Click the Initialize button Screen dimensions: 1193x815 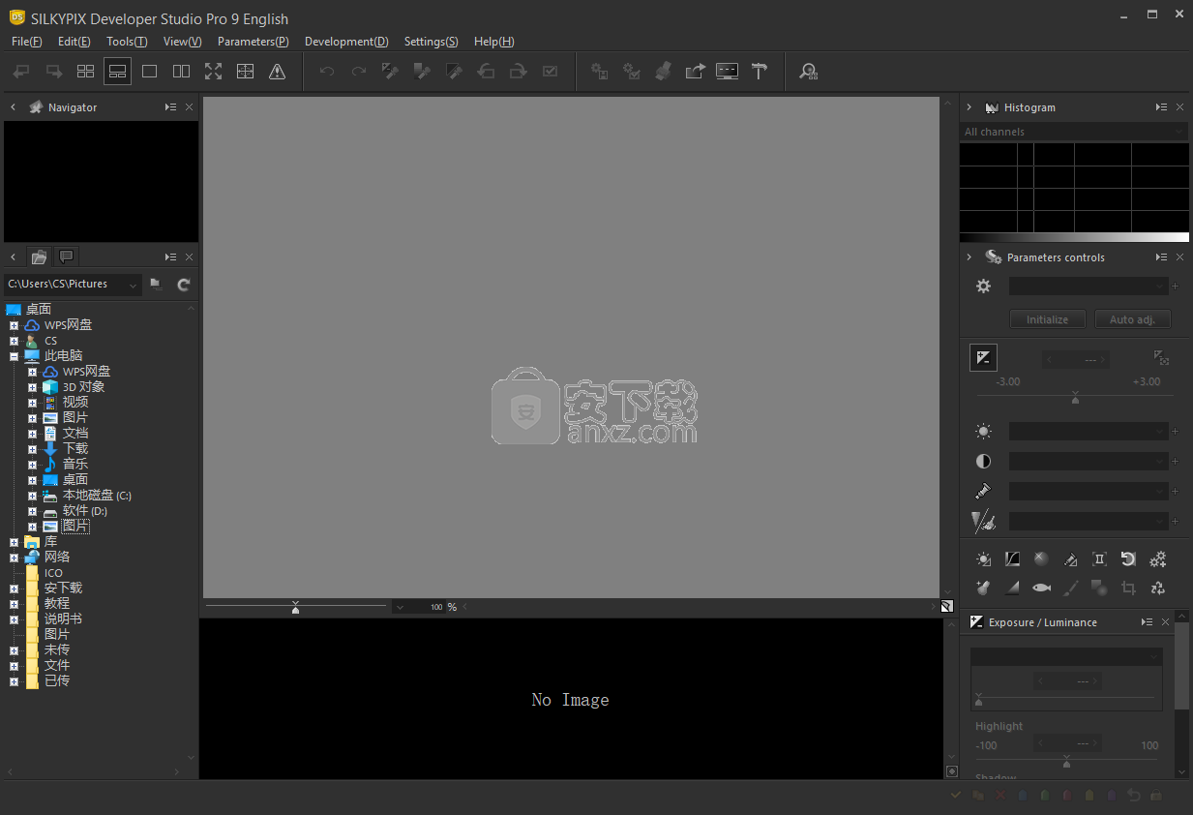tap(1048, 319)
